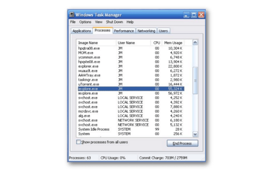This screenshot has height=173, width=274.
Task: Click the scrollbar up arrow
Action: pos(195,42)
